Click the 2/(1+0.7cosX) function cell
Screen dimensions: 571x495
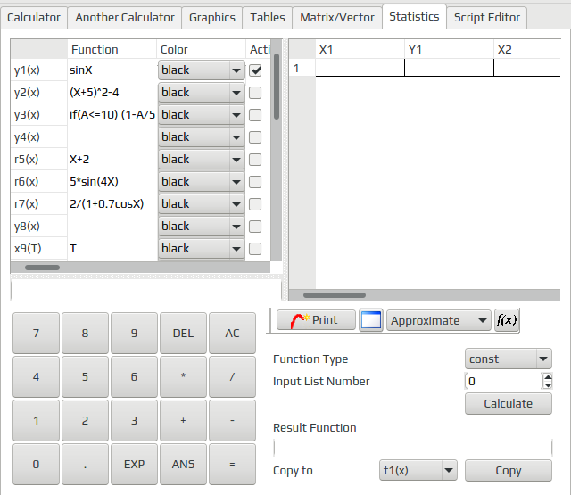[x=112, y=204]
